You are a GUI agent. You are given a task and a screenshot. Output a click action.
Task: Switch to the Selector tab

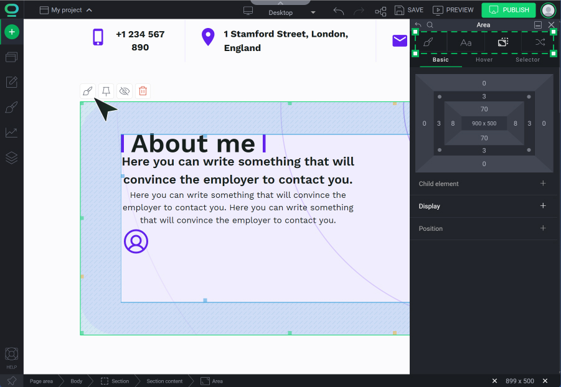527,60
